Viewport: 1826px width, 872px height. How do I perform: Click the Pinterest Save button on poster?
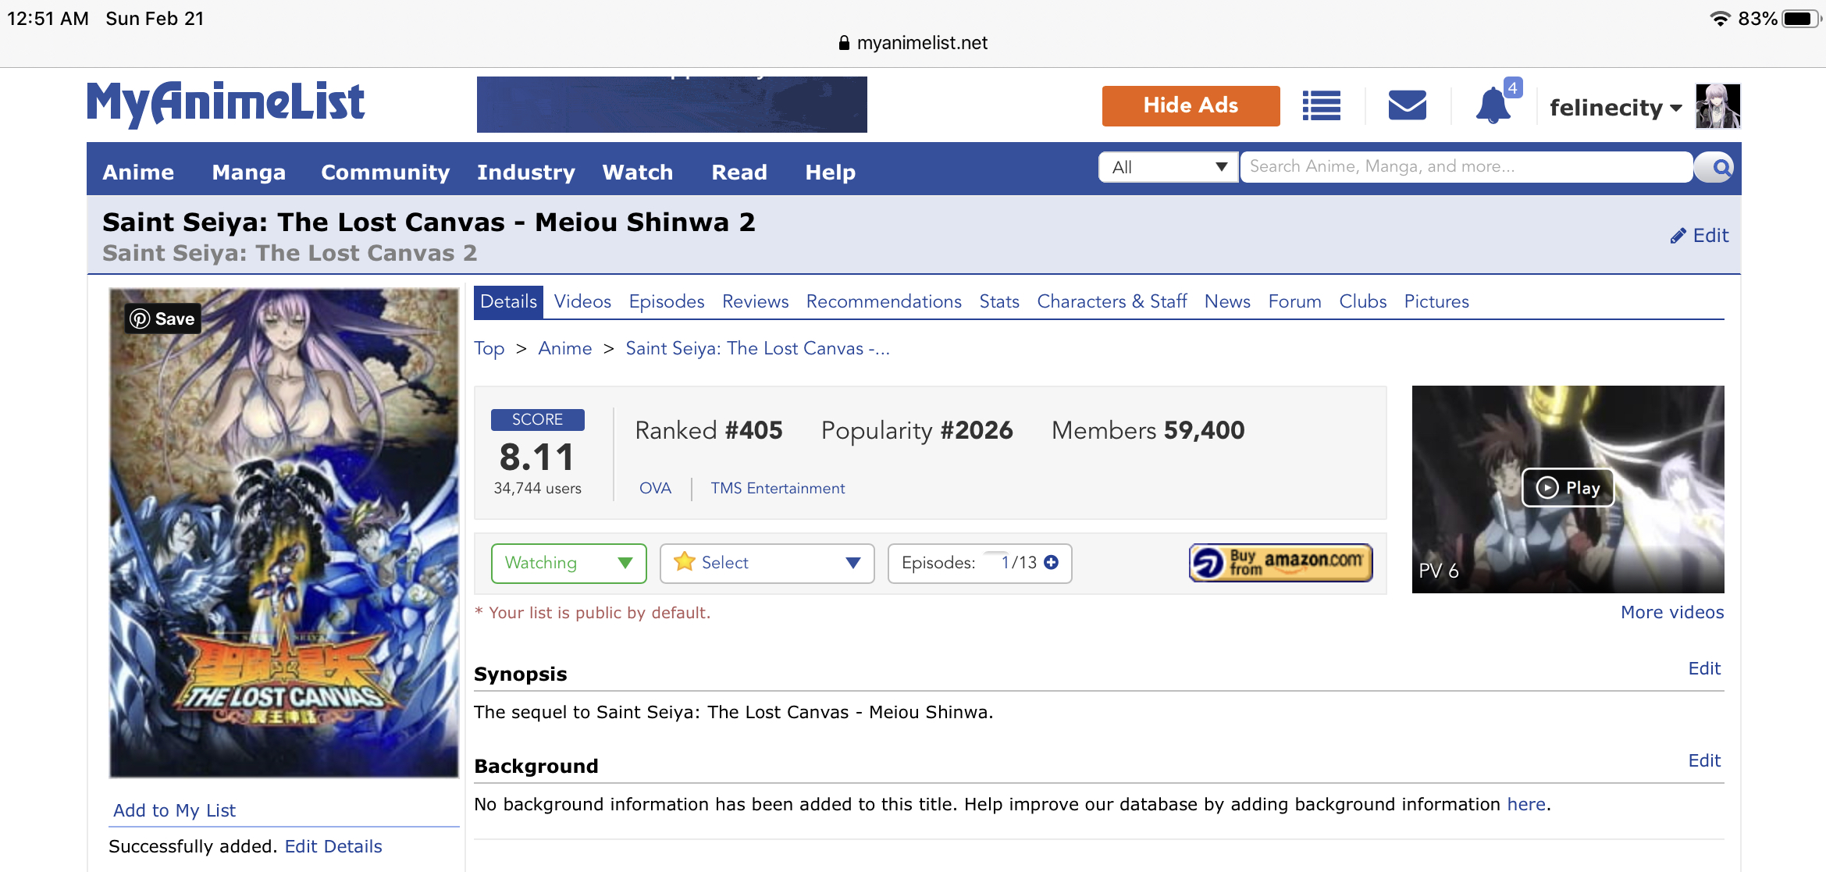click(163, 319)
